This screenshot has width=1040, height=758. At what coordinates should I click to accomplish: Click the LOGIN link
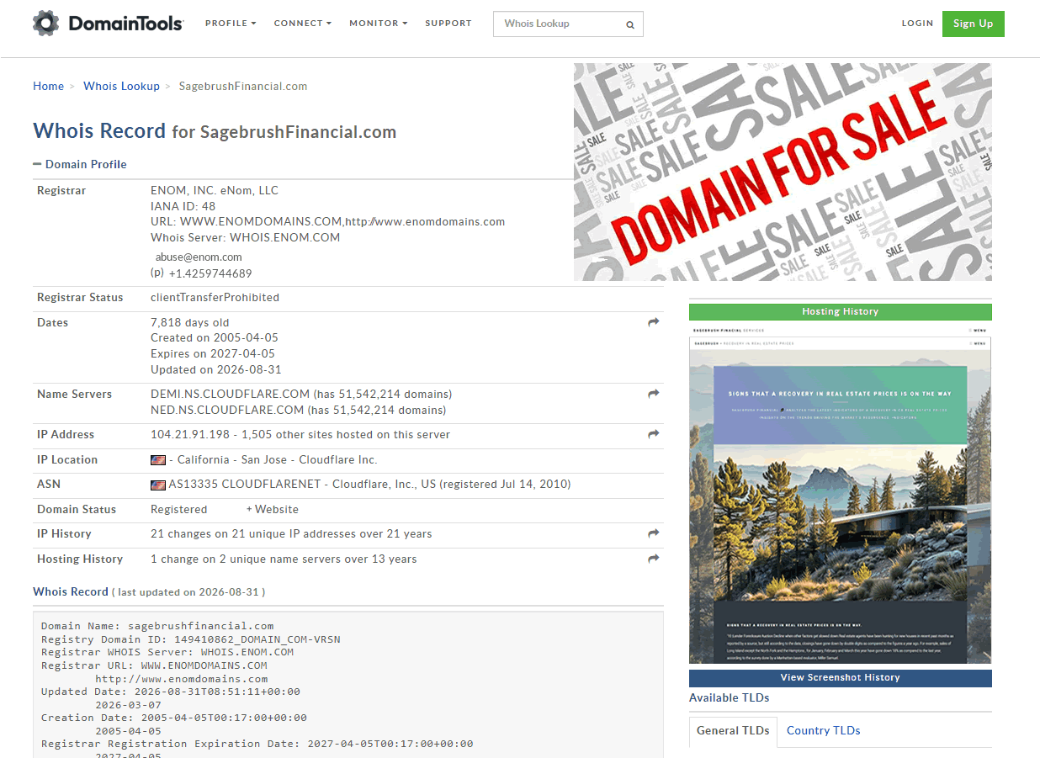(918, 24)
